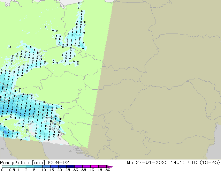Screen dimensions: 221x171
Task: Click the '0.5' legend value
Action: [12, 170]
